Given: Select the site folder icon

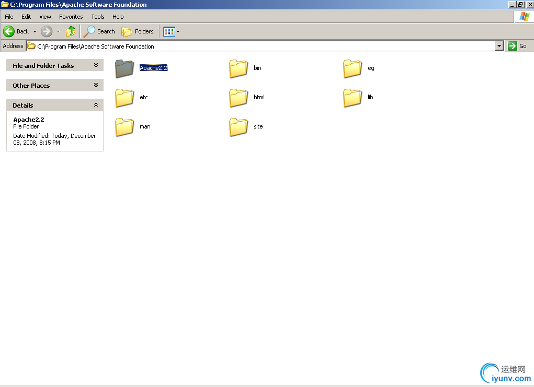Looking at the screenshot, I should click(238, 127).
